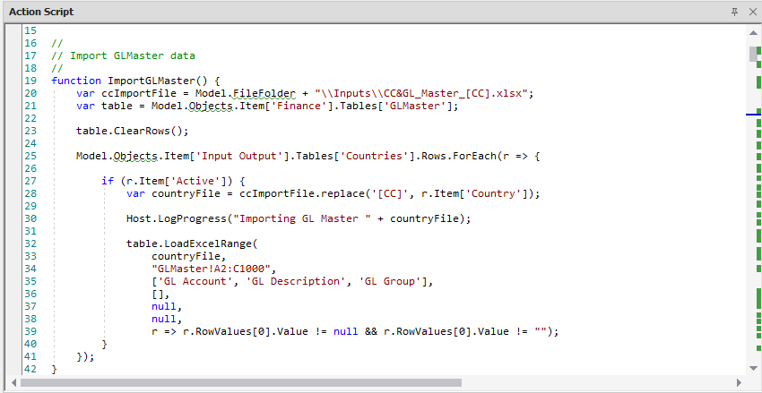Click the vertical scrollbar down arrow
This screenshot has width=762, height=393.
coord(754,368)
